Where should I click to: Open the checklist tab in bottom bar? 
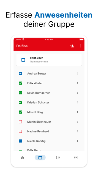coord(75,157)
